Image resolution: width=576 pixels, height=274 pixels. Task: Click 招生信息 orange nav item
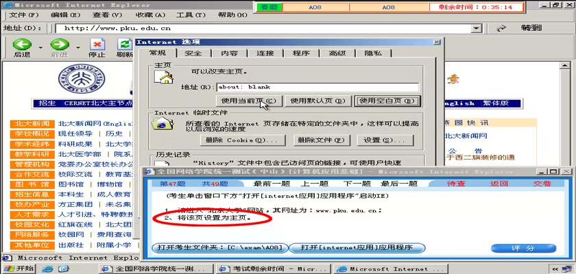coord(32,195)
